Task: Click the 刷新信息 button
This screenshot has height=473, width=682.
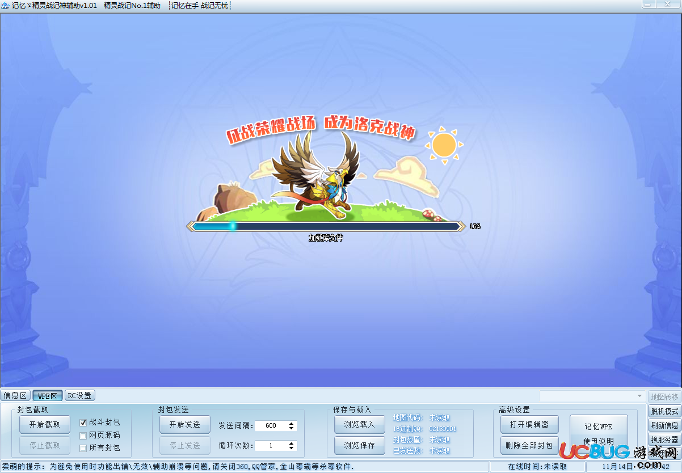Action: 664,425
